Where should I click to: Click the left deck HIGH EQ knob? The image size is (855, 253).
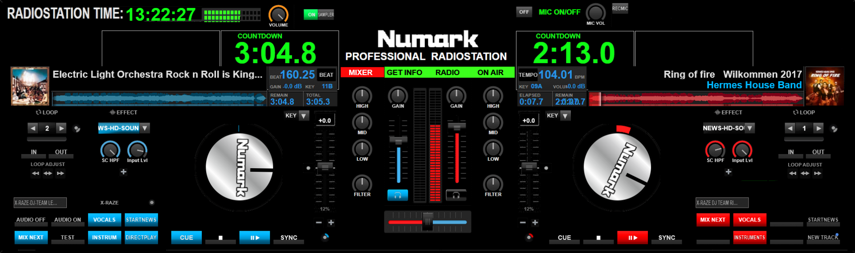pyautogui.click(x=362, y=95)
